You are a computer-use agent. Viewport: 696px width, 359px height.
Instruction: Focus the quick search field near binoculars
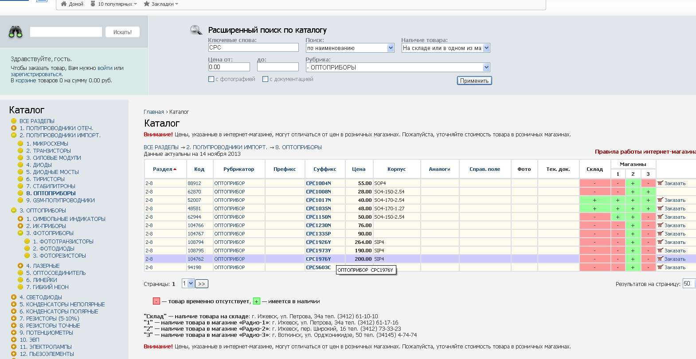pos(66,32)
